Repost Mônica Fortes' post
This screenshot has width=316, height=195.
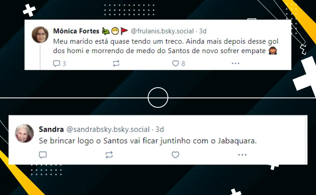click(116, 63)
